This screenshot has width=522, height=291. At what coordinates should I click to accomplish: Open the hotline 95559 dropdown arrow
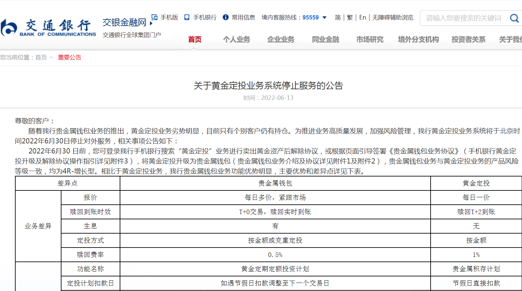(x=324, y=18)
